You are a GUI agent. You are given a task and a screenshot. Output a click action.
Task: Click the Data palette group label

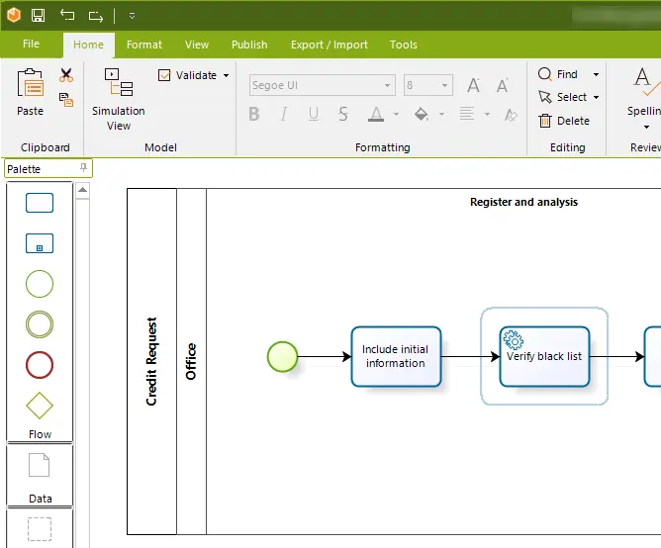[41, 499]
